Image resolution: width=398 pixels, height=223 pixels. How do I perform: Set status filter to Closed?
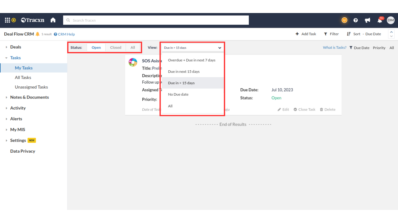click(x=116, y=47)
